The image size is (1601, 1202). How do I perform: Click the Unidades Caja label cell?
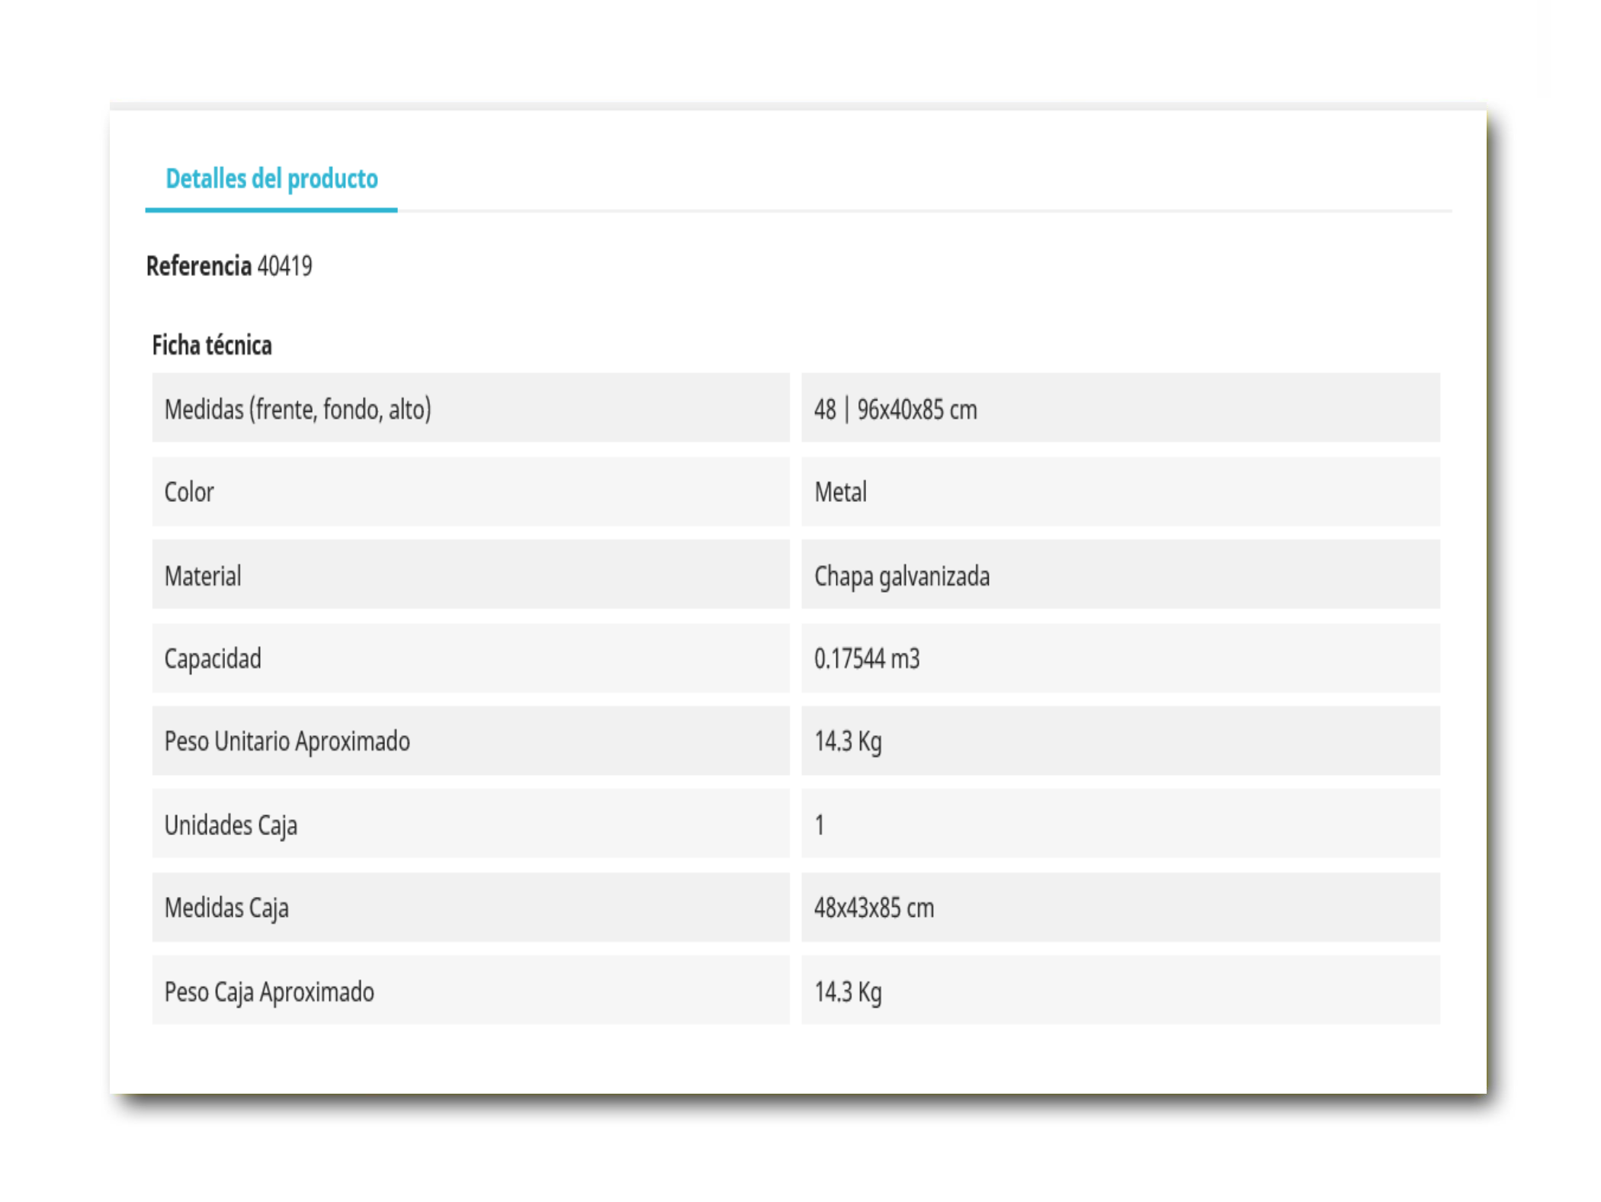(470, 824)
